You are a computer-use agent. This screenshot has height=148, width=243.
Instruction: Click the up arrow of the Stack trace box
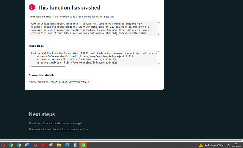pos(158,52)
